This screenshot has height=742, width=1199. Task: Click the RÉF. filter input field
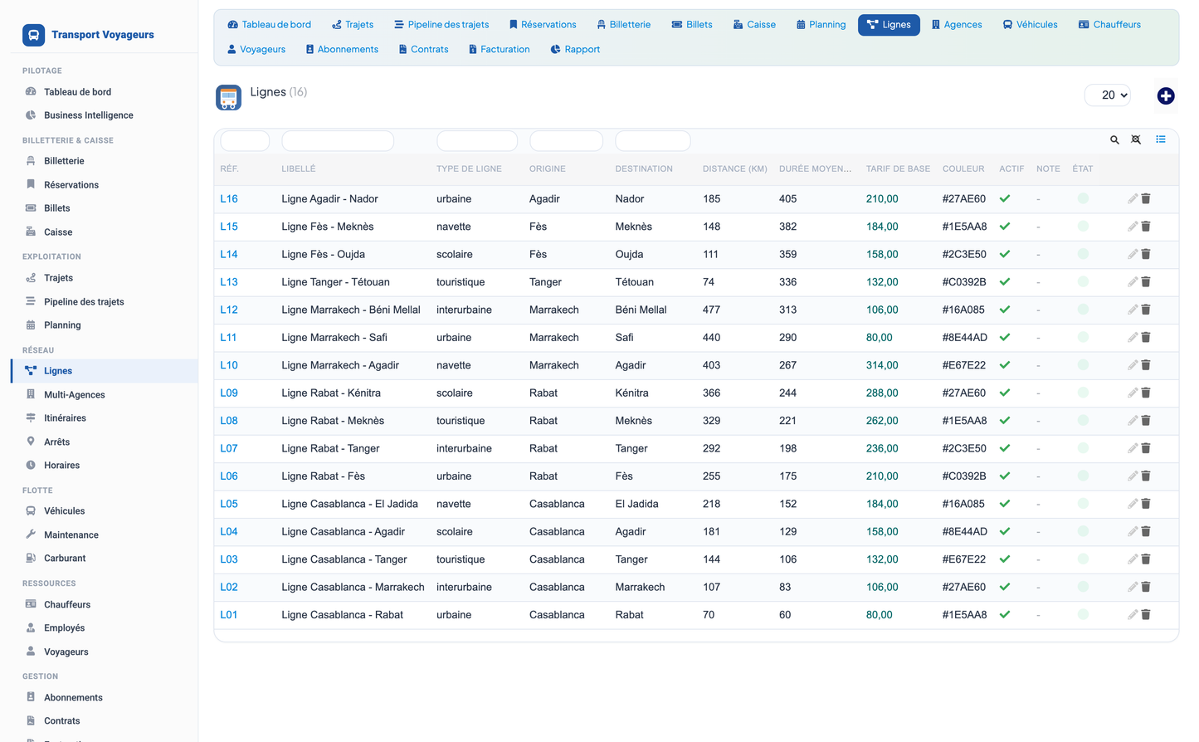point(245,141)
